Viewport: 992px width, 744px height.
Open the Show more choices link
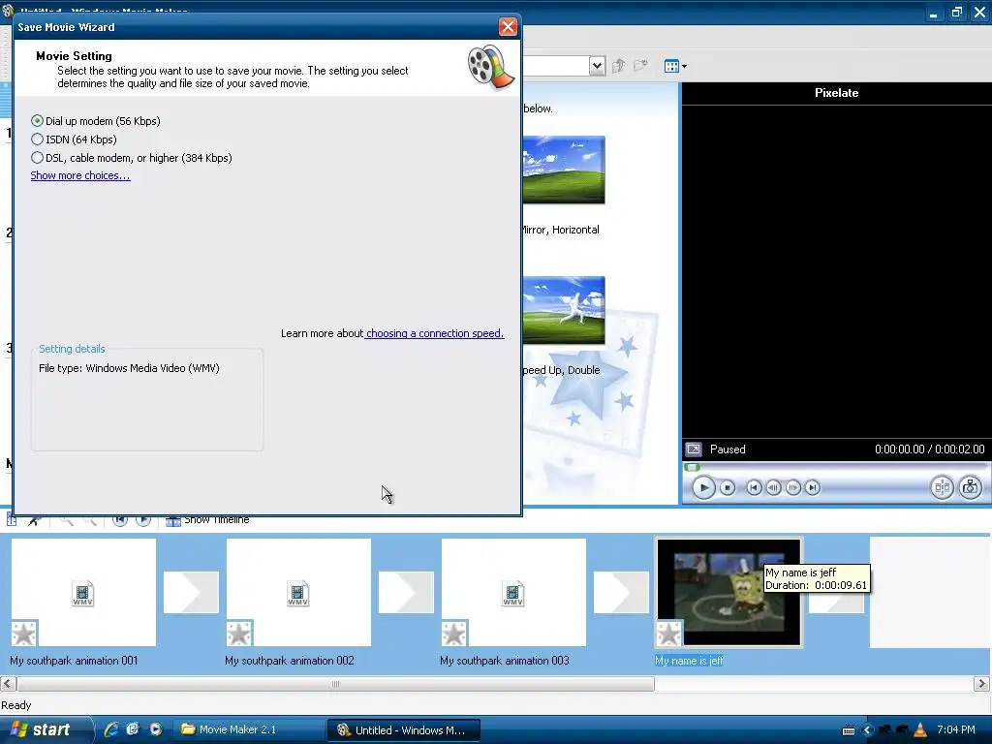80,175
